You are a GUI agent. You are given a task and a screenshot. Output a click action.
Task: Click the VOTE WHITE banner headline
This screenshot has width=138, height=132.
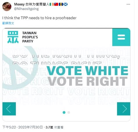pos(87,71)
